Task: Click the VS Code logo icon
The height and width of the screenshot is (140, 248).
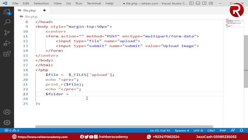Action: (5, 3)
